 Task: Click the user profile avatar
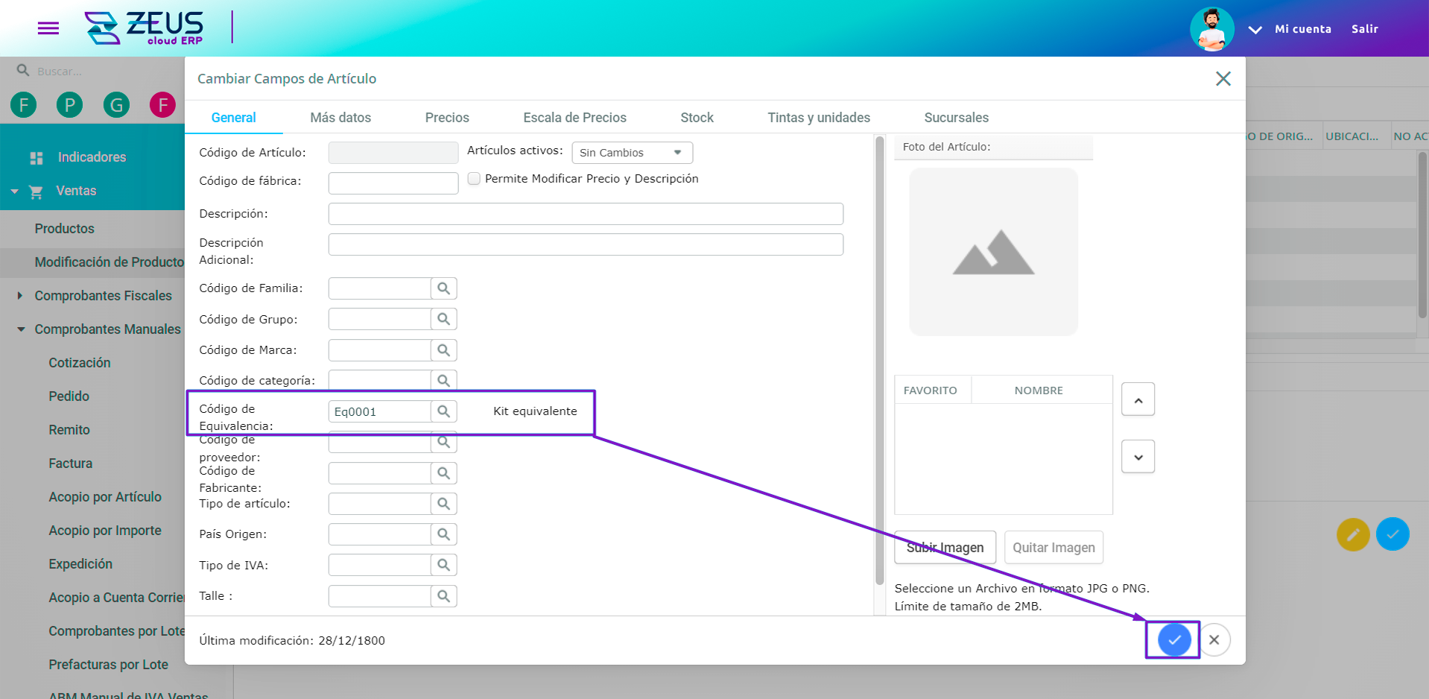(1211, 28)
